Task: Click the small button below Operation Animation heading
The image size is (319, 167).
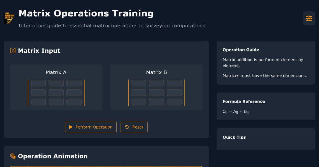Action: [18, 166]
